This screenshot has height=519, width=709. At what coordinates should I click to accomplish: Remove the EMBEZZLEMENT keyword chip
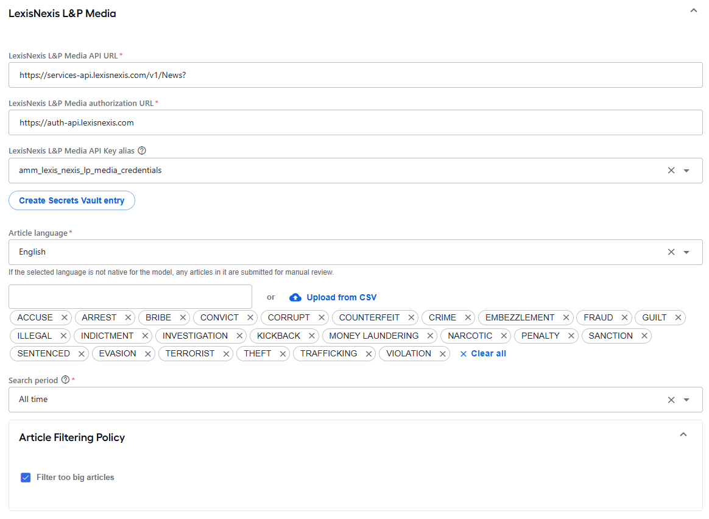pyautogui.click(x=566, y=318)
